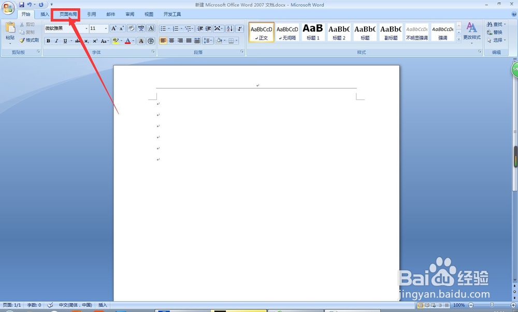Click the 选择 (Select) button
Image resolution: width=518 pixels, height=312 pixels.
pyautogui.click(x=496, y=40)
